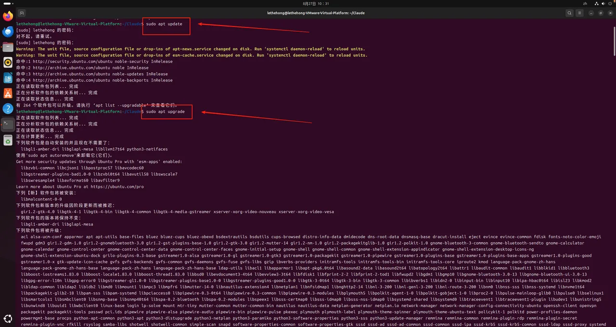Viewport: 616px width, 327px height.
Task: Open the Help application from the dock
Action: [8, 109]
